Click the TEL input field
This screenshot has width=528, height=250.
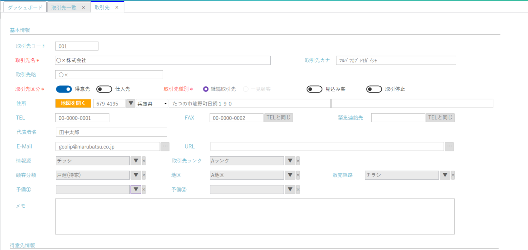(x=82, y=118)
